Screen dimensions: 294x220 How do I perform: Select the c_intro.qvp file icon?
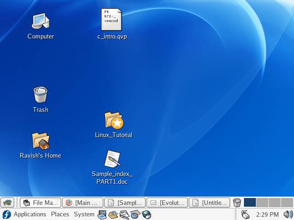112,20
